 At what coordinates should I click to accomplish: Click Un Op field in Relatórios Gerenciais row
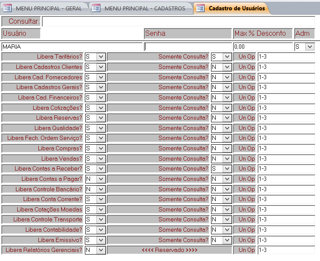(286, 250)
